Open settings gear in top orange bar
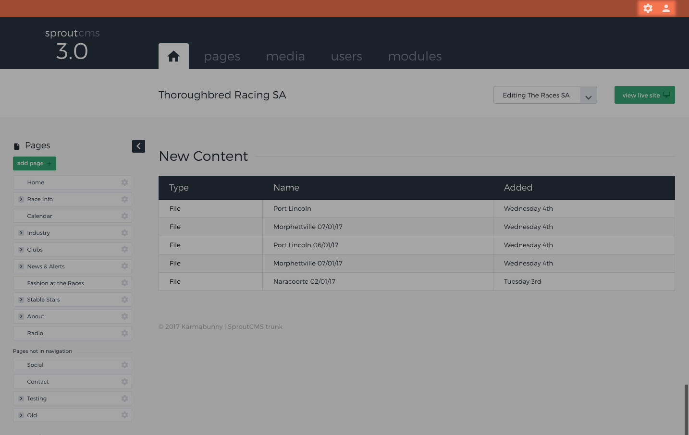The height and width of the screenshot is (435, 689). click(x=648, y=8)
